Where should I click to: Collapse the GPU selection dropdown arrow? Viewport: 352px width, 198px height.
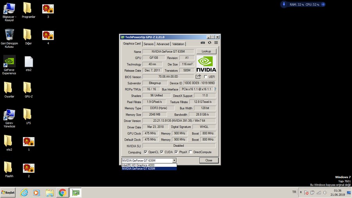(x=174, y=161)
